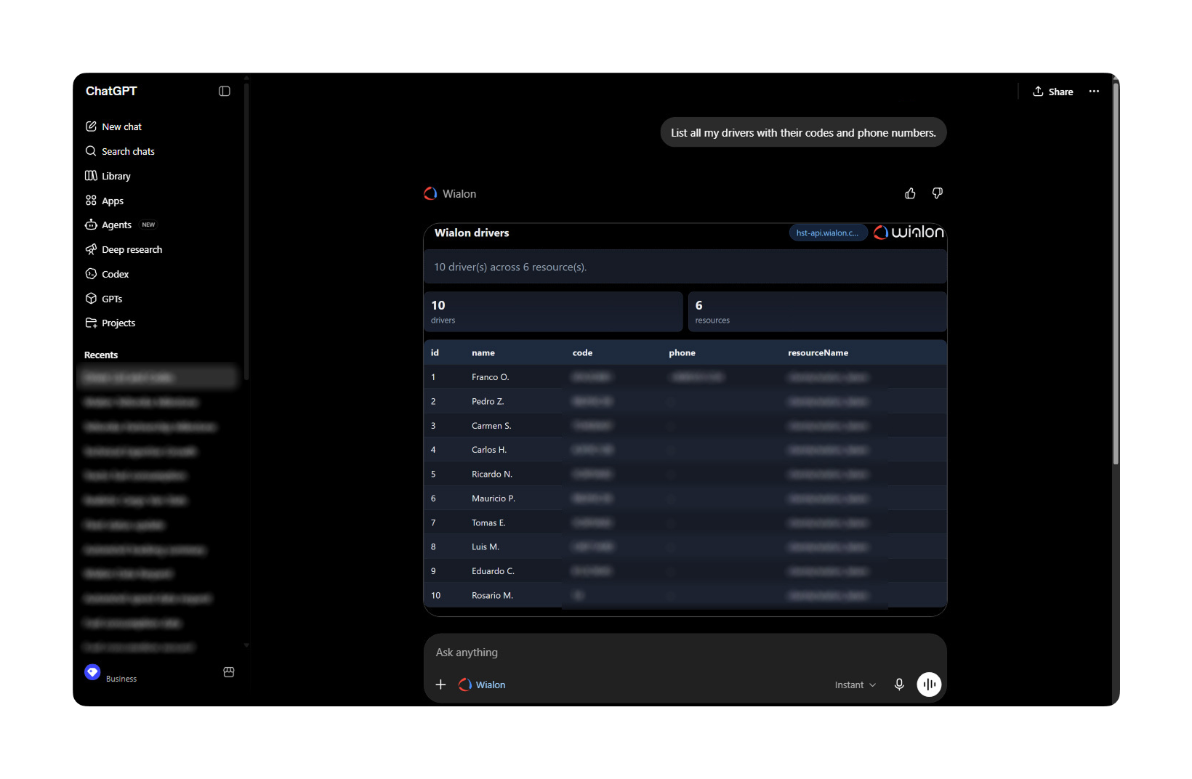Give thumbs down to Wialon response

coord(938,193)
